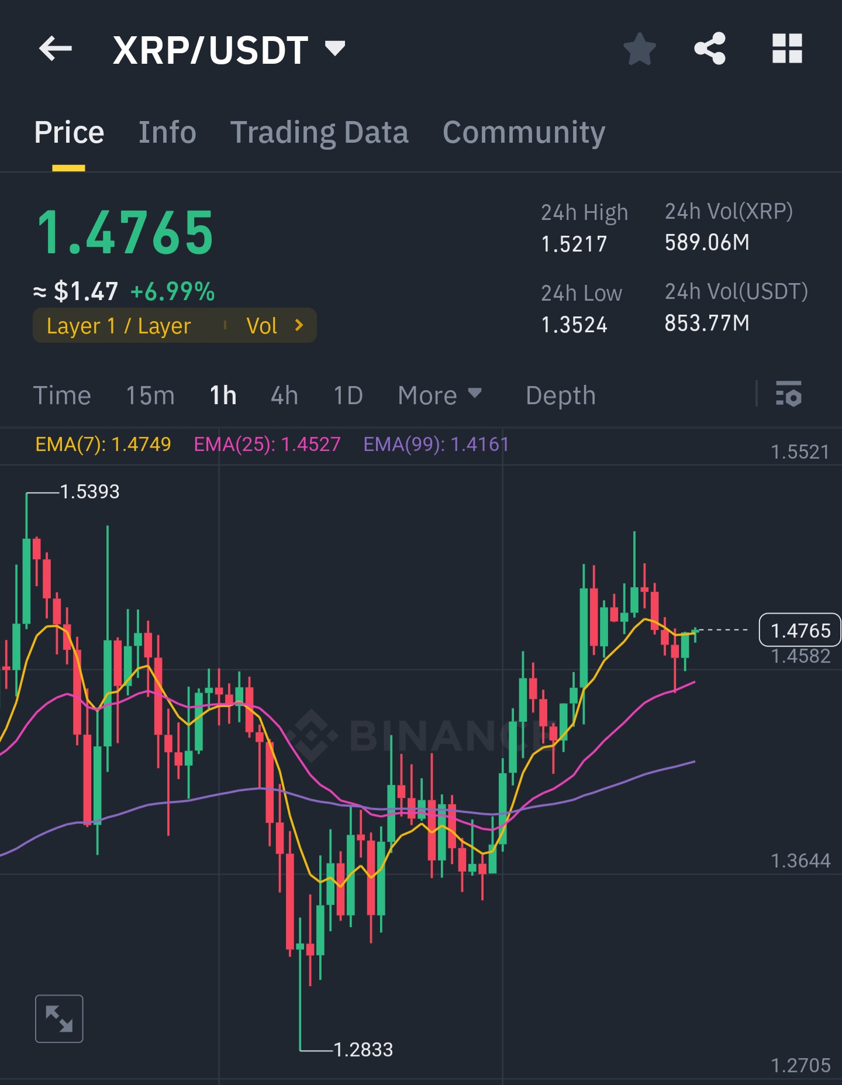Viewport: 842px width, 1085px height.
Task: Open Layer 1 / Layer category tag
Action: pos(119,326)
